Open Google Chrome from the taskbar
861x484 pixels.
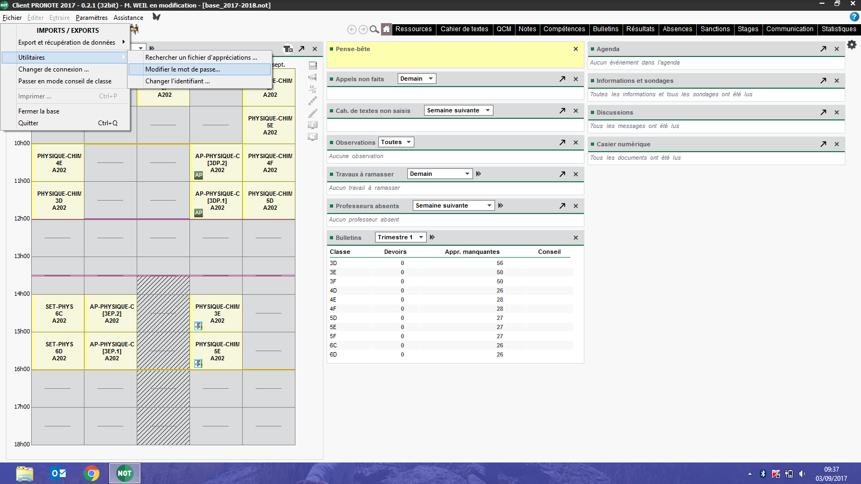point(91,473)
